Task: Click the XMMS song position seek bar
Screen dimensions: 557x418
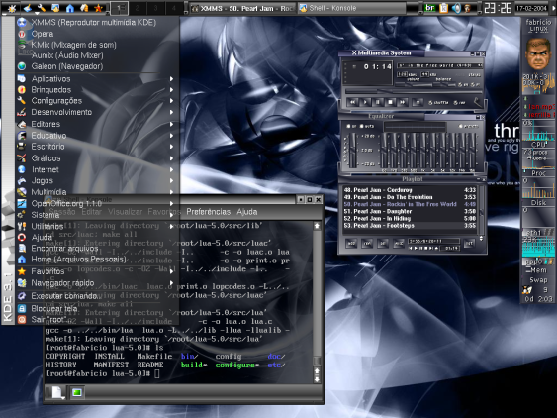Action: 413,92
